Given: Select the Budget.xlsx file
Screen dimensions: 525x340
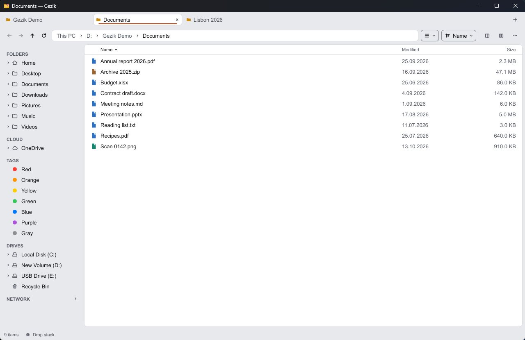Looking at the screenshot, I should [304, 82].
